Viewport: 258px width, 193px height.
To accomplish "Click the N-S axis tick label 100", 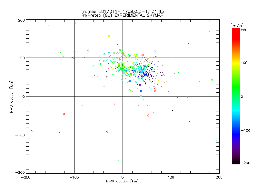I will click(x=21, y=58).
